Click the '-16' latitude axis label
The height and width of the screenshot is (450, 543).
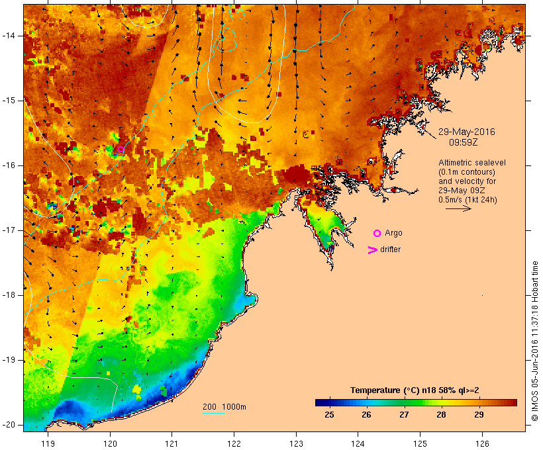[x=9, y=165]
